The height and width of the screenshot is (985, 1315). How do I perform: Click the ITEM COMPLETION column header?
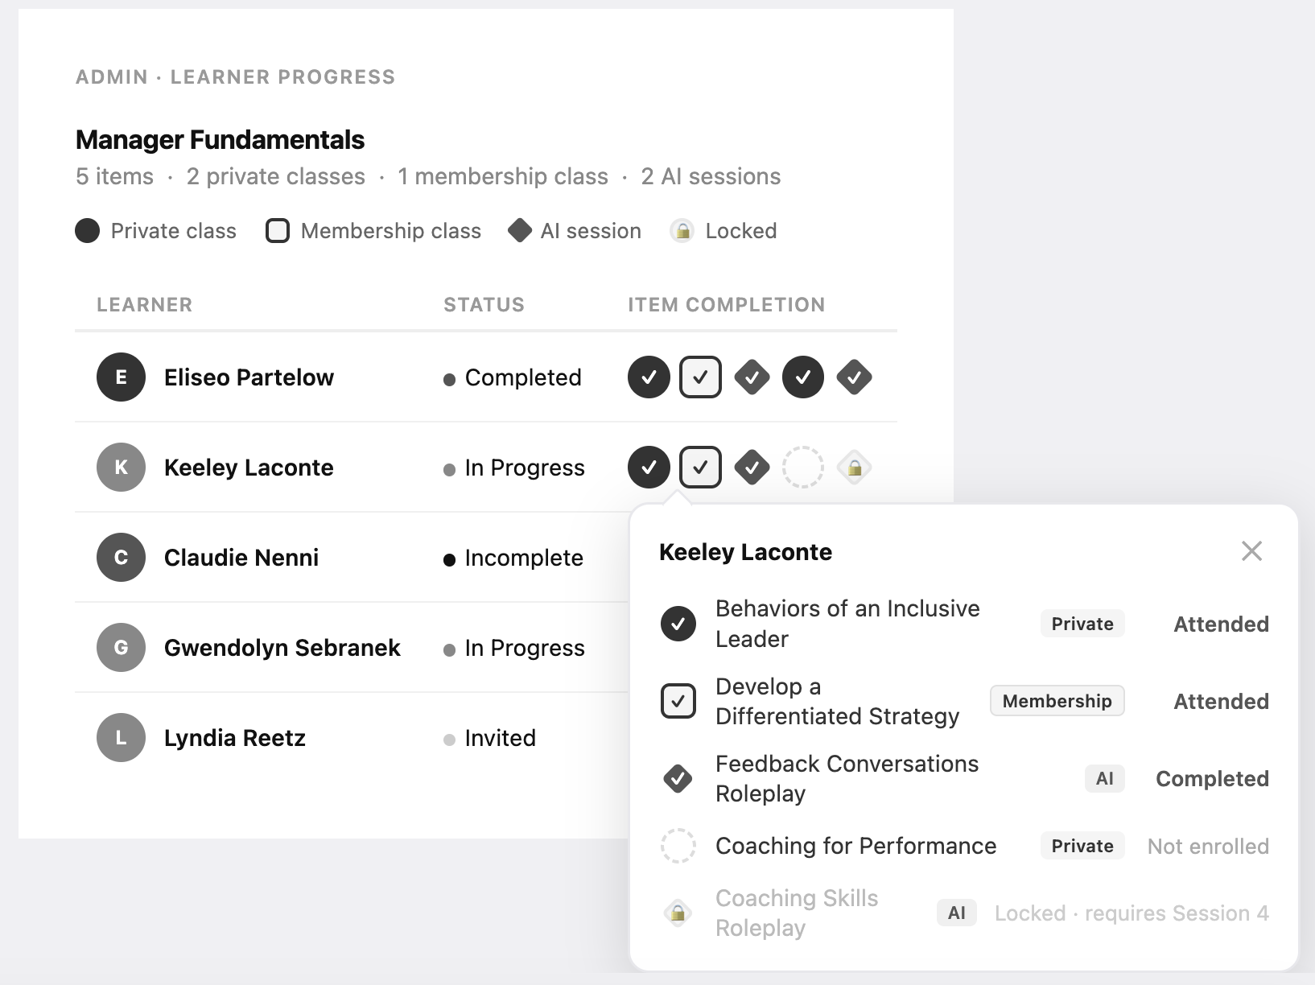click(x=727, y=305)
